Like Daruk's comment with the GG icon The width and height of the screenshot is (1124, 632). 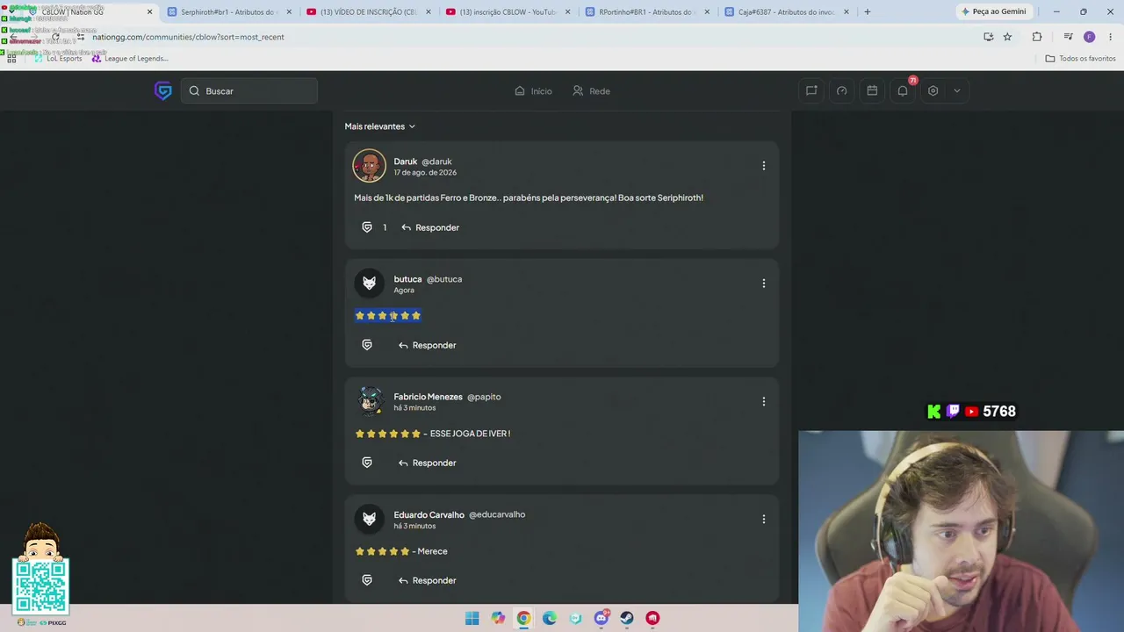[367, 227]
